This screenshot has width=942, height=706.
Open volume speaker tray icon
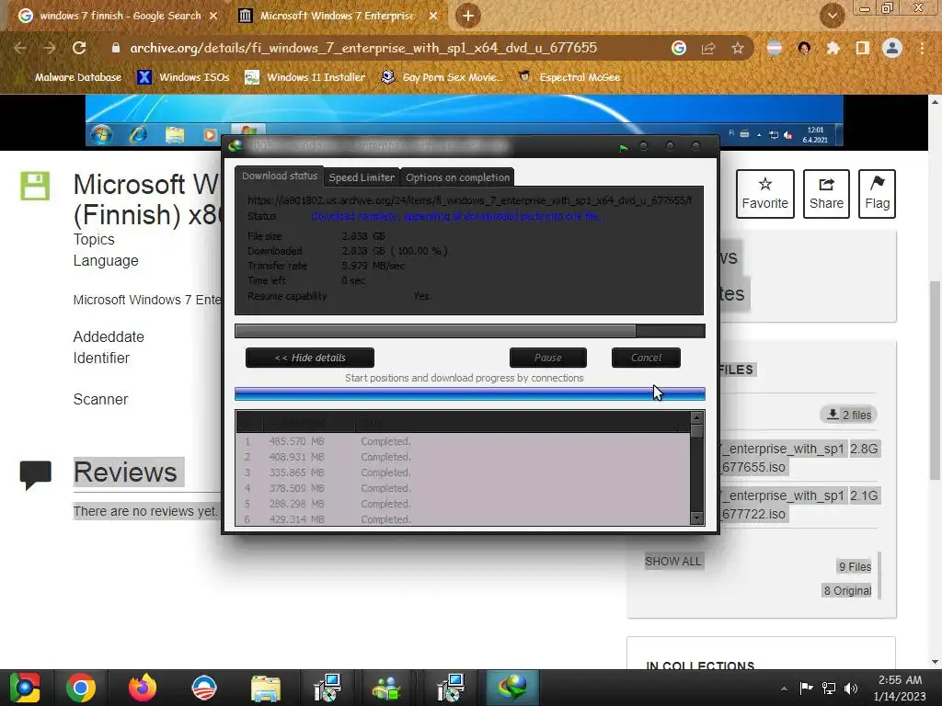pos(851,688)
